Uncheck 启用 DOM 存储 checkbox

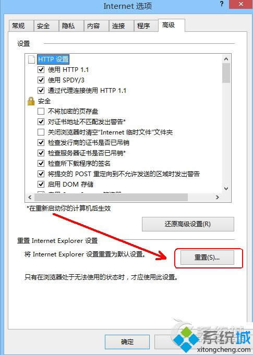[41, 184]
